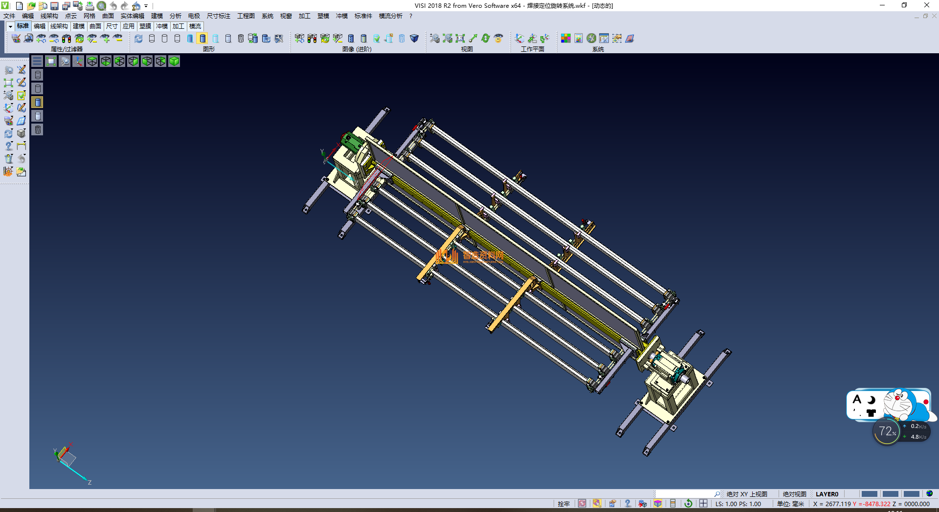Click the Undo arrow in quick toolbar
939x512 pixels.
coord(113,6)
